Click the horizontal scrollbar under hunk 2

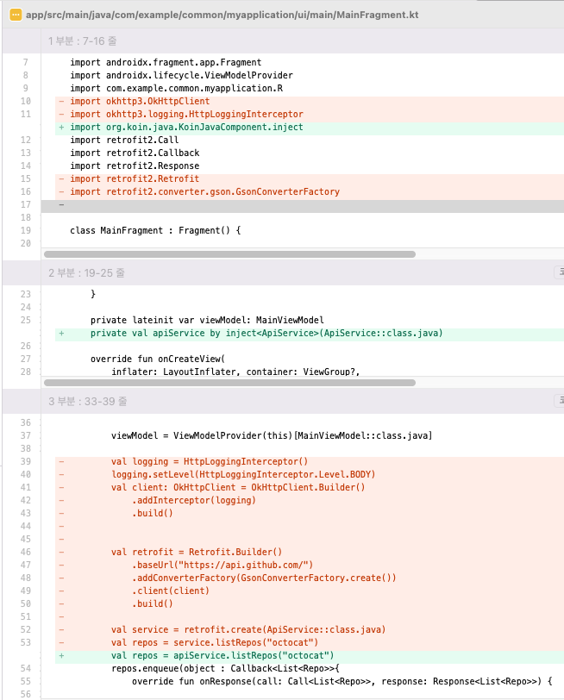tap(229, 383)
